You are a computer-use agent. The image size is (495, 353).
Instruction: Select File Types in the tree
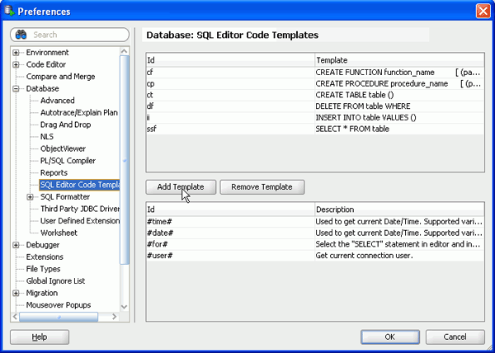[43, 269]
